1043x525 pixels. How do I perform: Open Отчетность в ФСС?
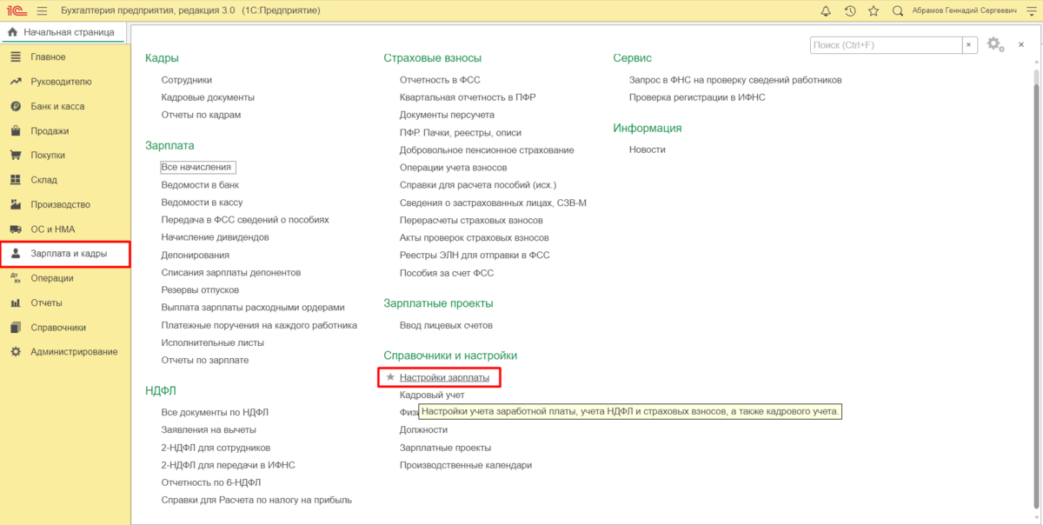pyautogui.click(x=440, y=80)
